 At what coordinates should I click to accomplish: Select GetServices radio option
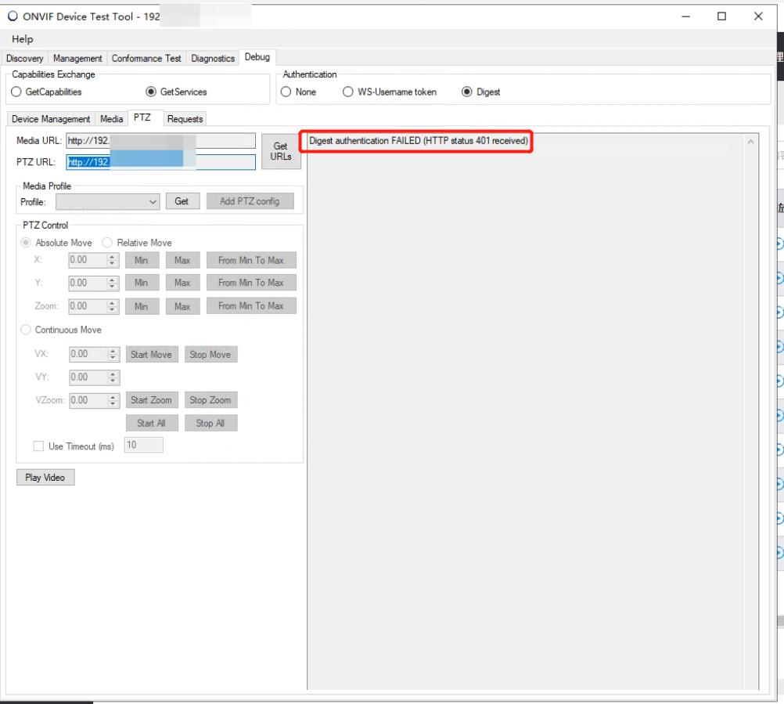tap(177, 92)
